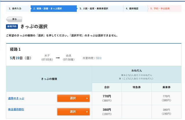Viewport: 185px width, 120px height.
Task: Go to step 1 条件入力
Action: (x=18, y=9)
